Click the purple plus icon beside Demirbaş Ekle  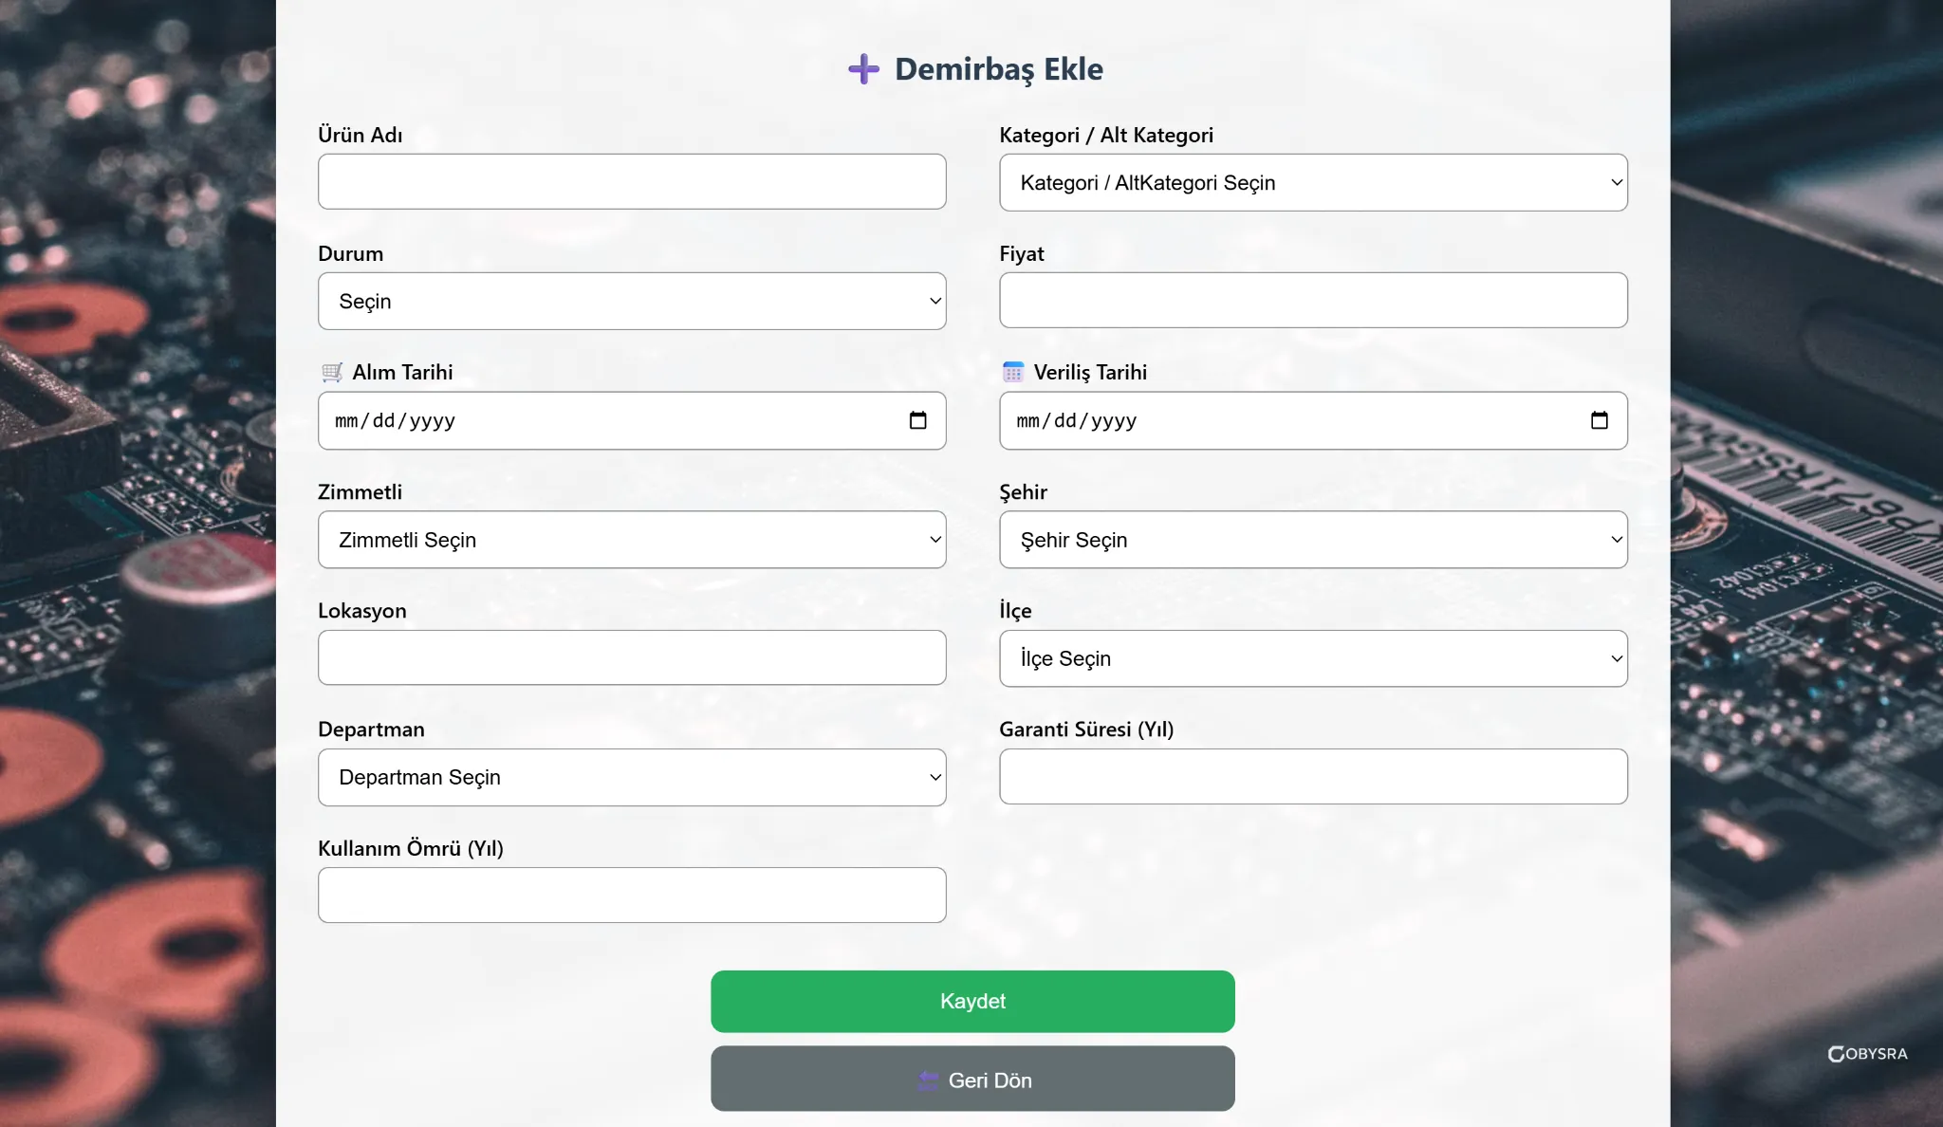[863, 69]
